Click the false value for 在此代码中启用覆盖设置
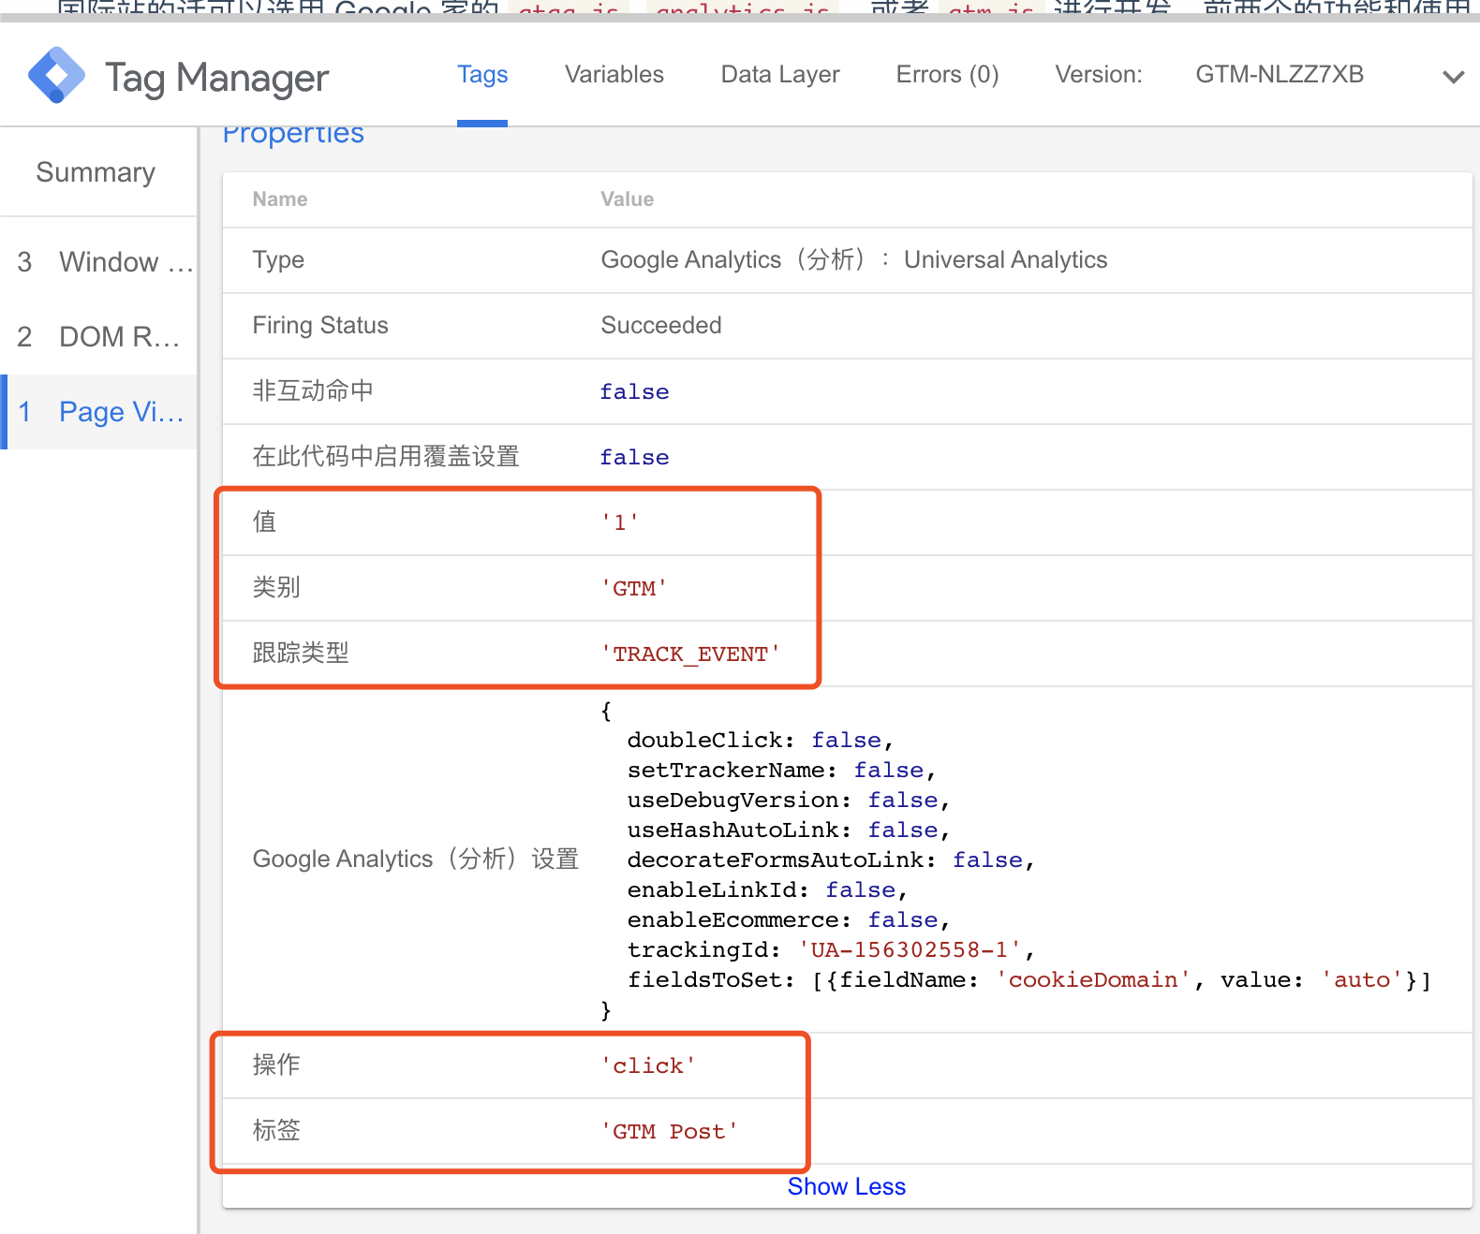1480x1234 pixels. 635,458
